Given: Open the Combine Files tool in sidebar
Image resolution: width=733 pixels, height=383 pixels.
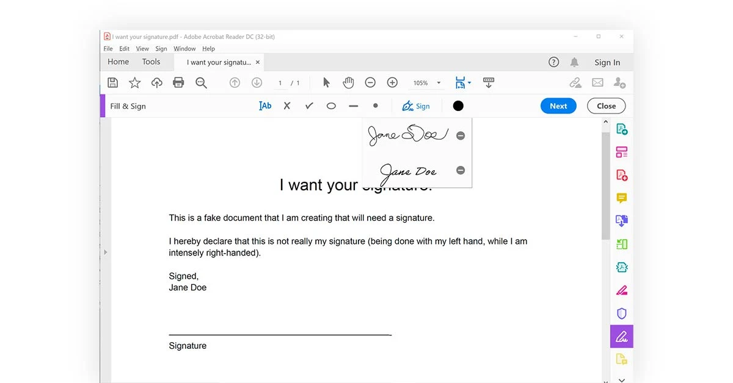Looking at the screenshot, I should 621,220.
